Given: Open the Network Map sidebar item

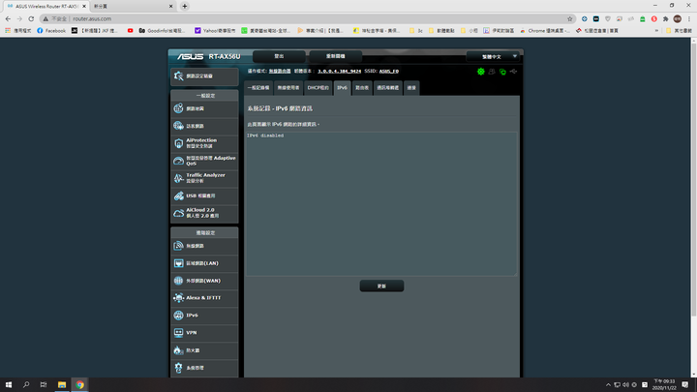Looking at the screenshot, I should 204,108.
